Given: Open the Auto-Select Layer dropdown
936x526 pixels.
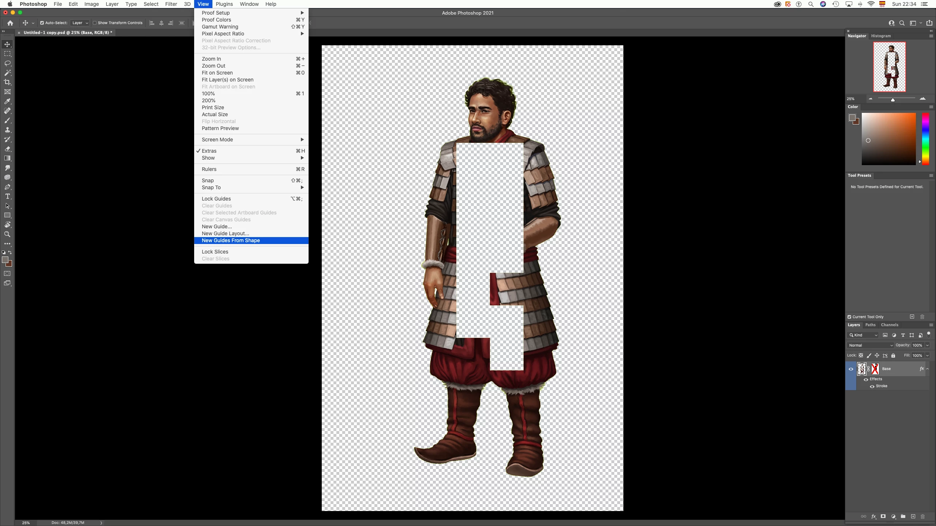Looking at the screenshot, I should [80, 23].
